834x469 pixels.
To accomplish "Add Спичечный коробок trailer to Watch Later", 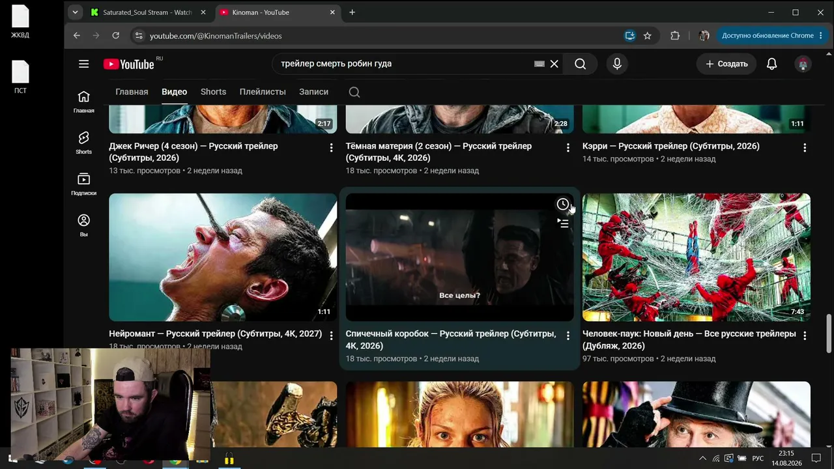I will coord(563,205).
